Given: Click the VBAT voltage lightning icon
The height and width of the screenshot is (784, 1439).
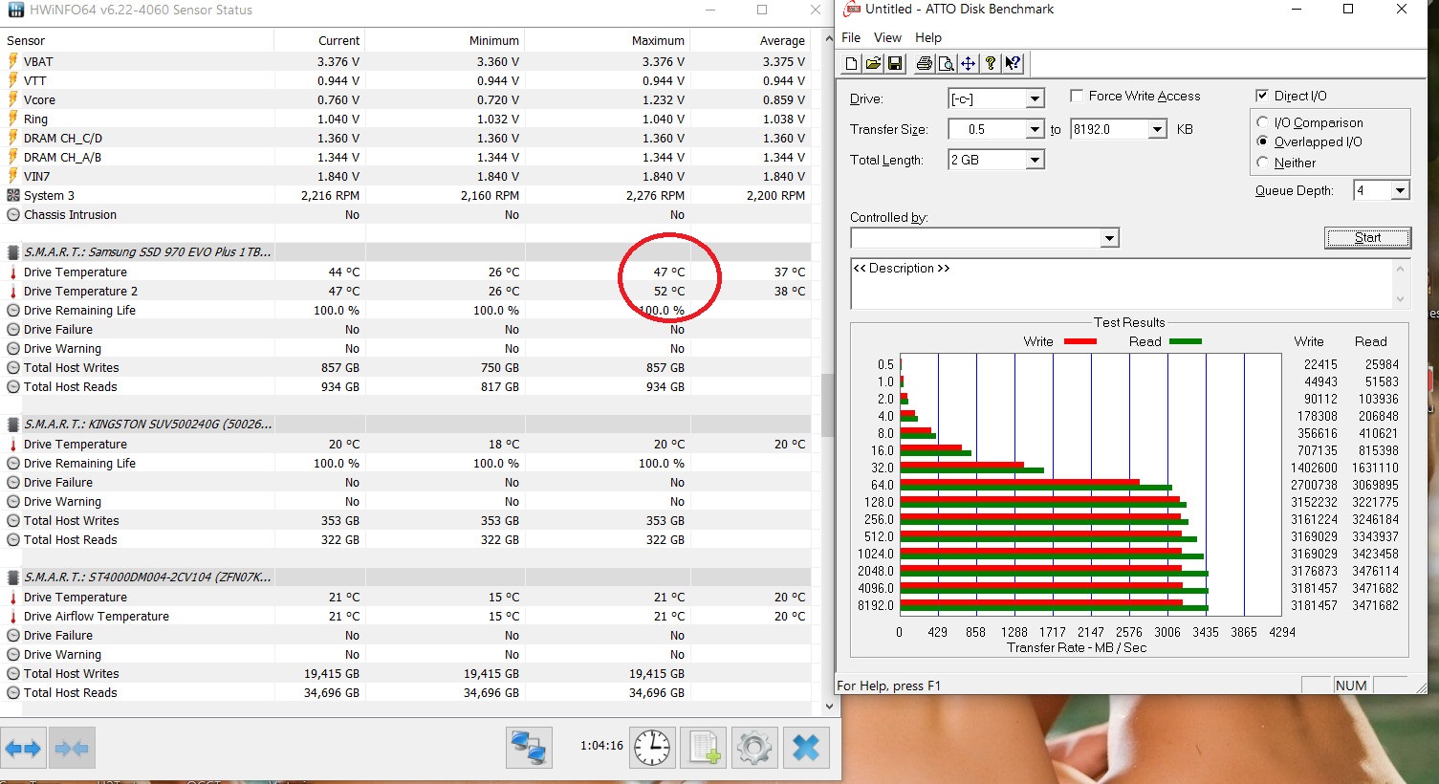Looking at the screenshot, I should [x=12, y=61].
